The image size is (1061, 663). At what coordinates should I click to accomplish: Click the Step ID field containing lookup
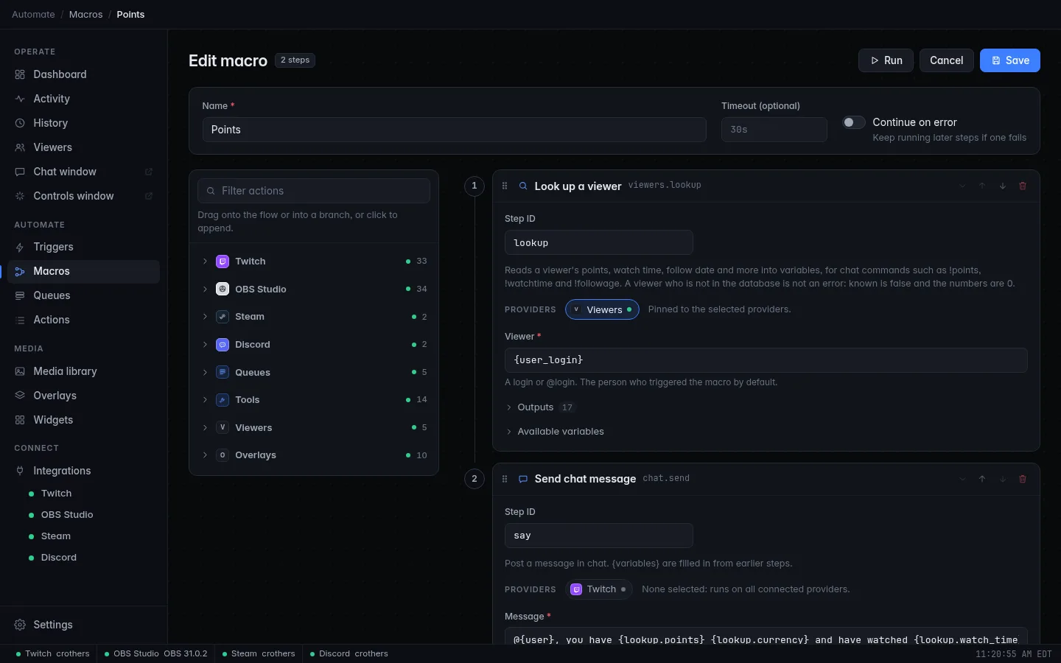tap(599, 243)
